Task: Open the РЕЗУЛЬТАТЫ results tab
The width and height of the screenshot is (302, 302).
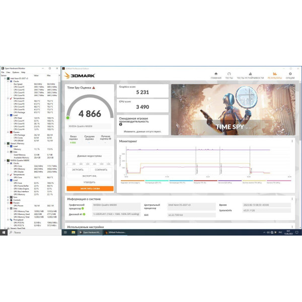Action: (275, 75)
